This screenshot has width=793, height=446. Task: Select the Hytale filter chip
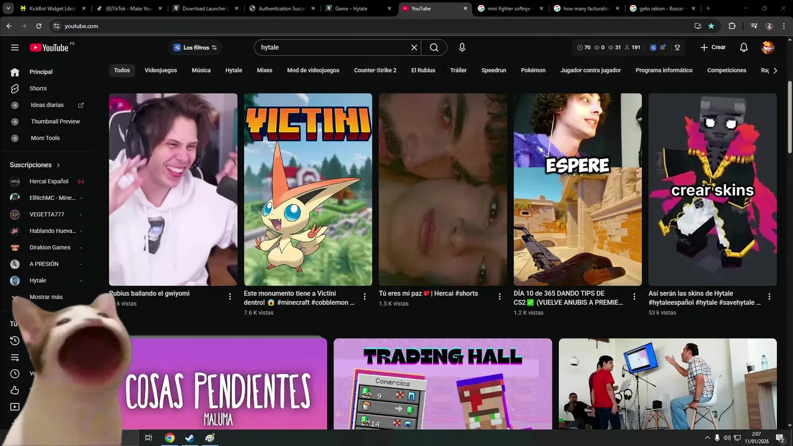click(234, 71)
